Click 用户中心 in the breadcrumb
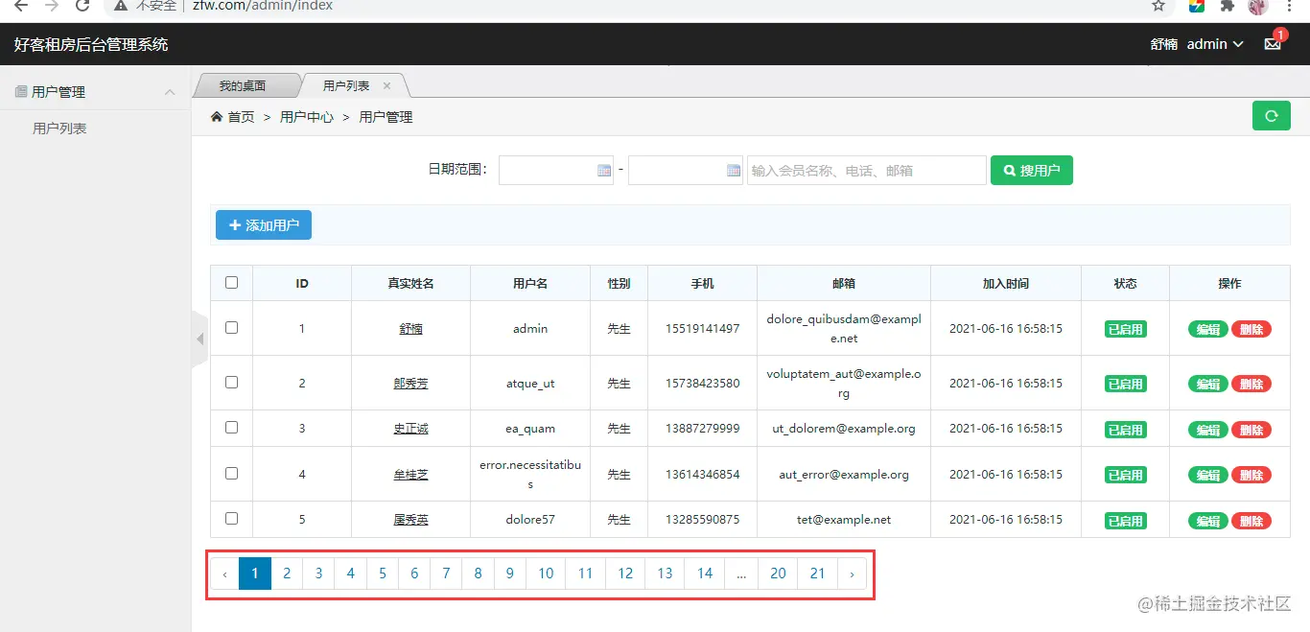The height and width of the screenshot is (632, 1310). pos(307,117)
